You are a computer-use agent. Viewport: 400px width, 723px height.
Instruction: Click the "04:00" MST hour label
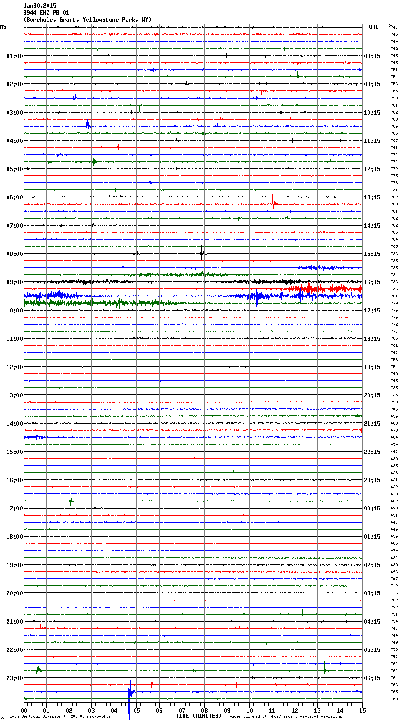tap(14, 141)
